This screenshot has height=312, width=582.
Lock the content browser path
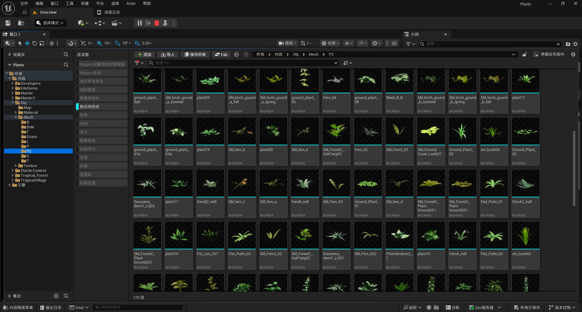524,54
